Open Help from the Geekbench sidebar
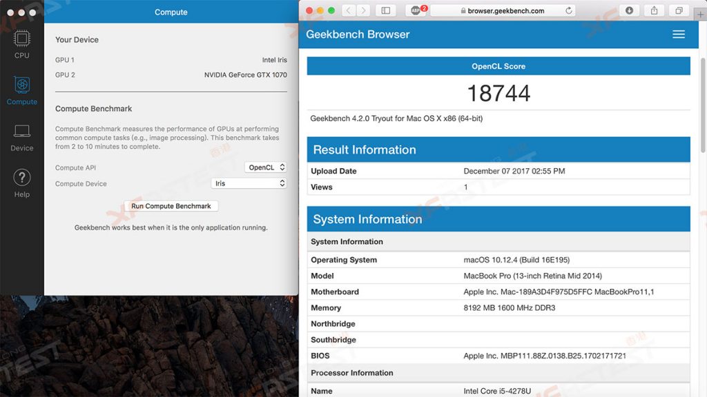This screenshot has height=397, width=707. click(21, 183)
